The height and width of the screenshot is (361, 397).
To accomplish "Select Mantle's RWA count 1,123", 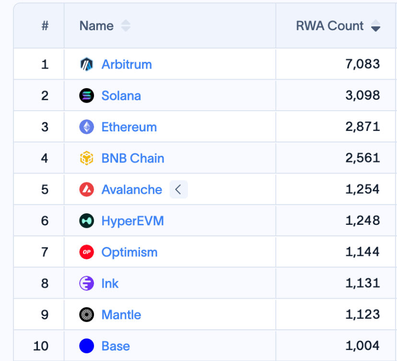I will 362,314.
